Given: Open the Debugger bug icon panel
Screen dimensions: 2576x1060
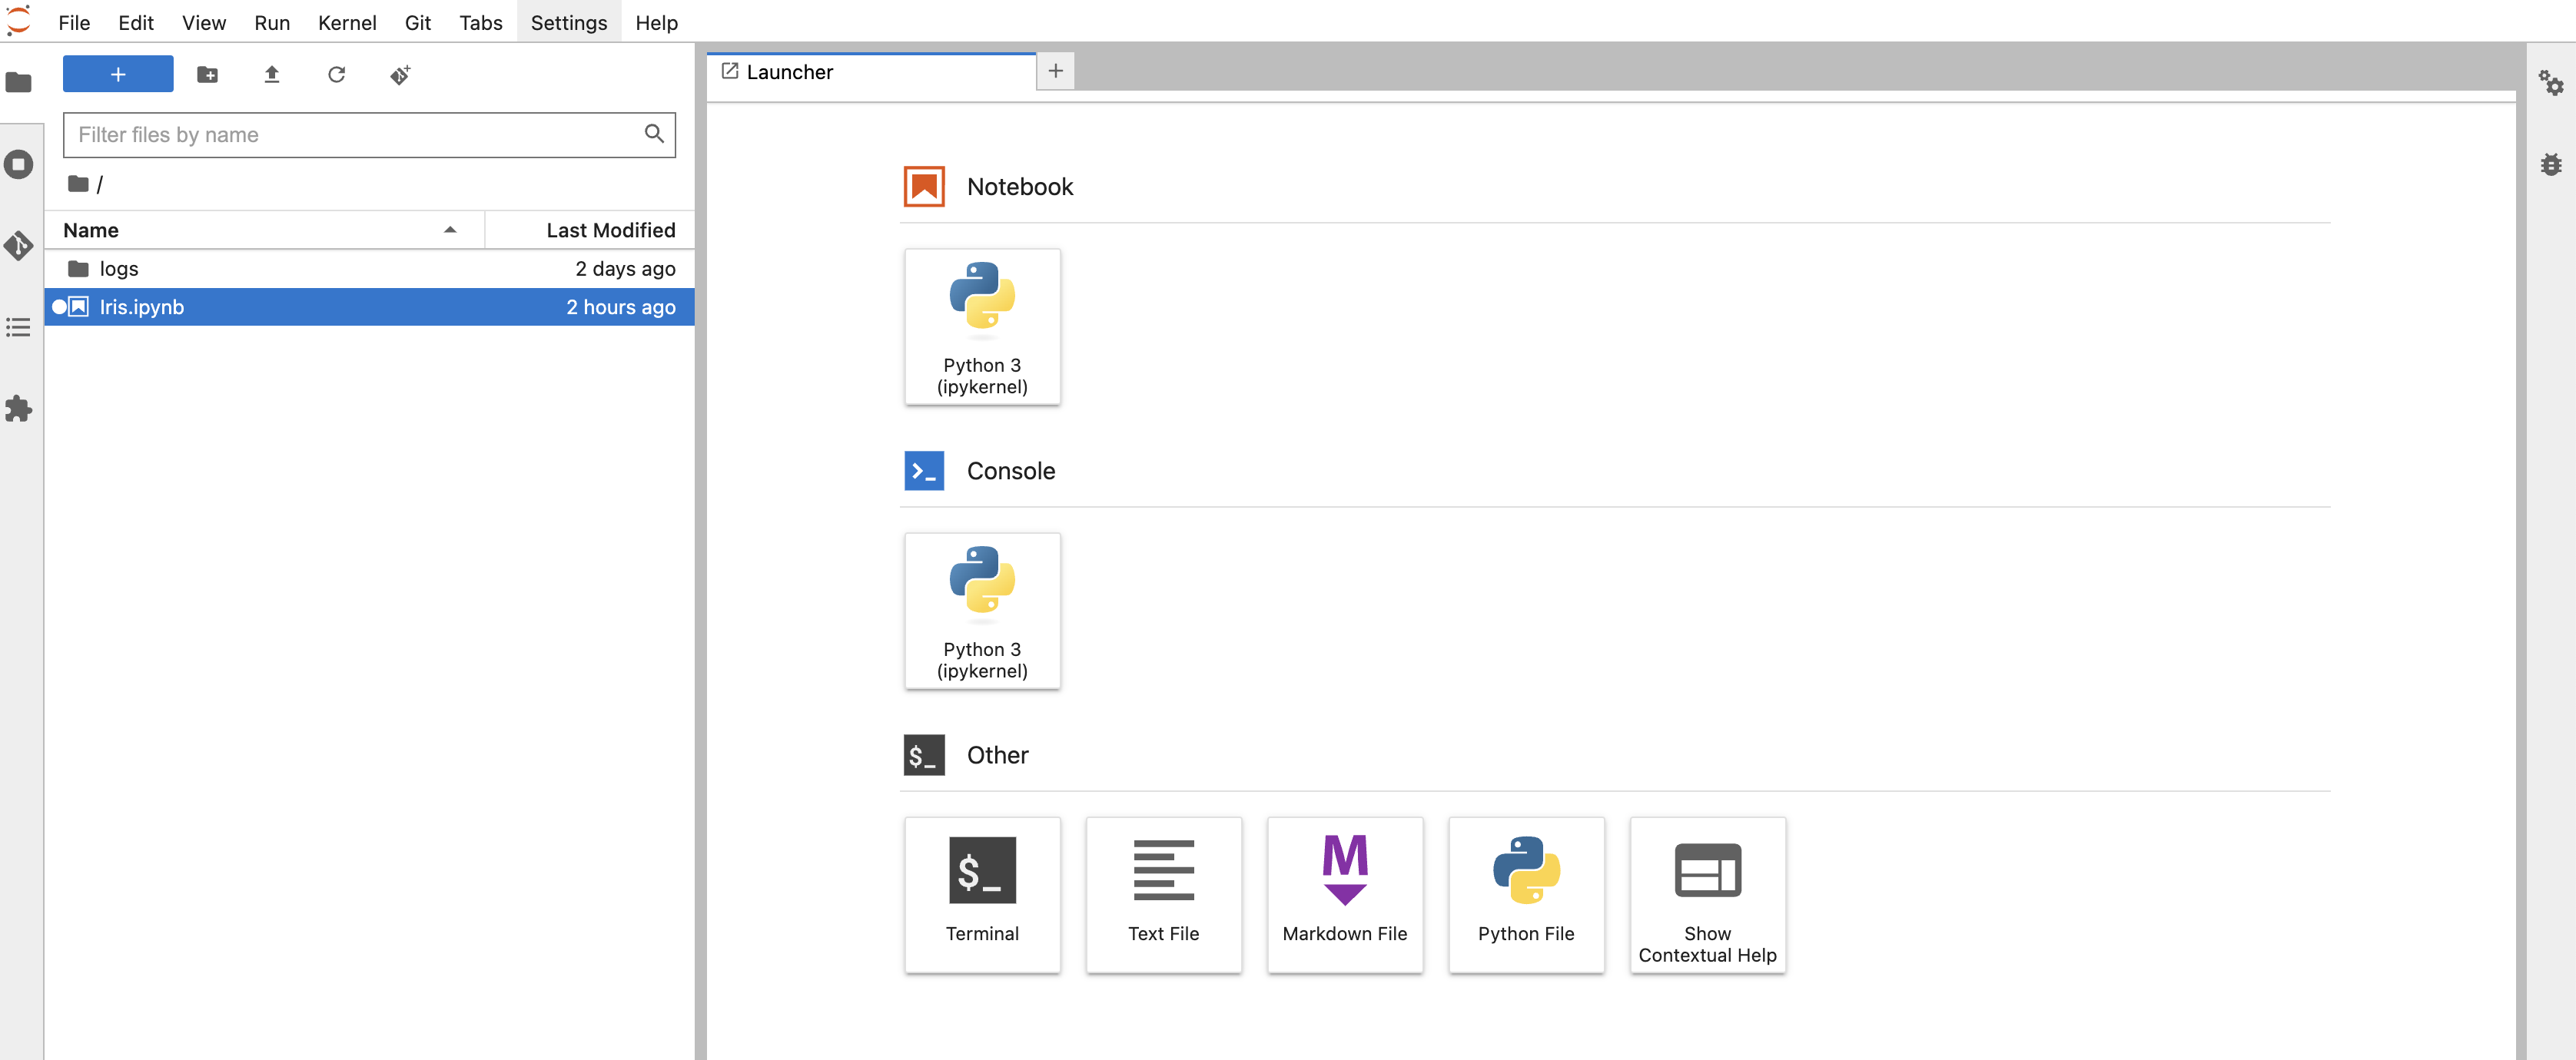Looking at the screenshot, I should [x=2551, y=165].
